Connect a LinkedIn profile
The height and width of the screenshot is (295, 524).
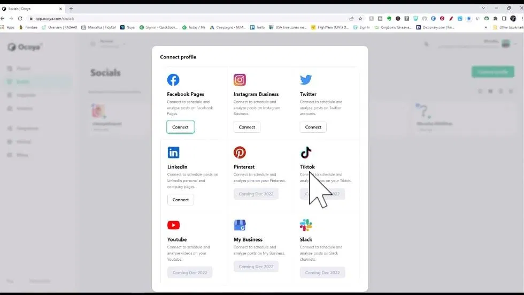pyautogui.click(x=181, y=200)
